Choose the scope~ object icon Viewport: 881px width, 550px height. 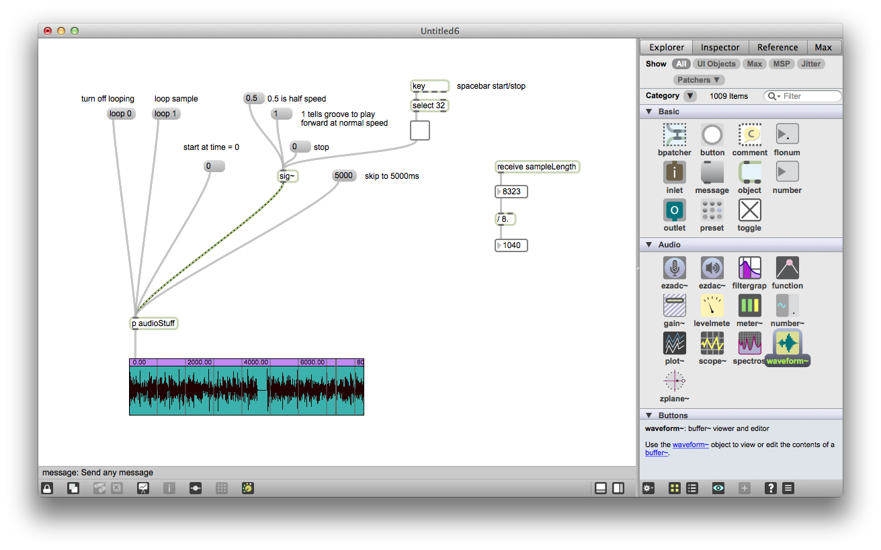(712, 343)
